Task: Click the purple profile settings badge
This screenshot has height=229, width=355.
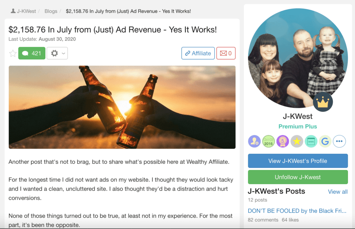Action: [254, 141]
